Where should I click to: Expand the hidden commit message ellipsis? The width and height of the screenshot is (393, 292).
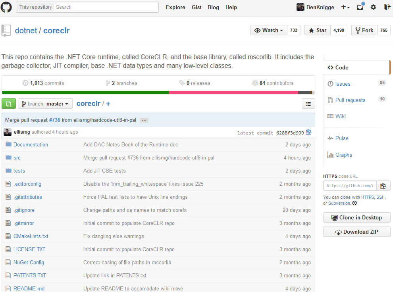tap(143, 119)
